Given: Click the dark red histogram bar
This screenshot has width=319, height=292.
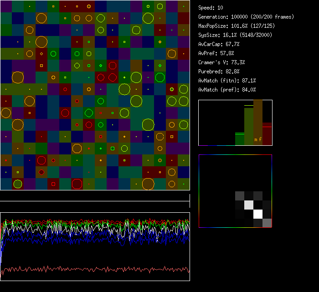Looking at the screenshot, I should (x=267, y=133).
